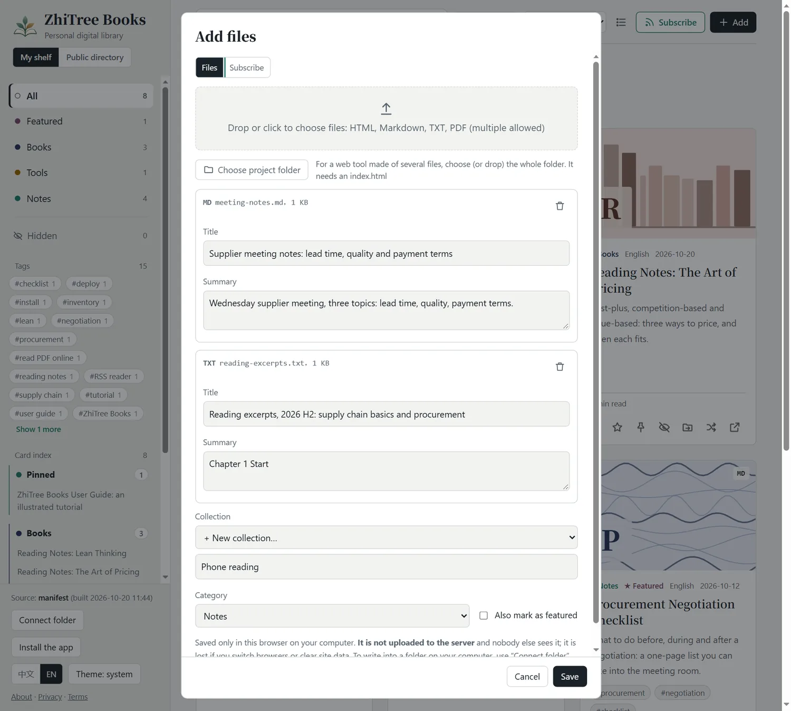Click the shuffle icon on Pricing card
791x711 pixels.
pos(711,427)
